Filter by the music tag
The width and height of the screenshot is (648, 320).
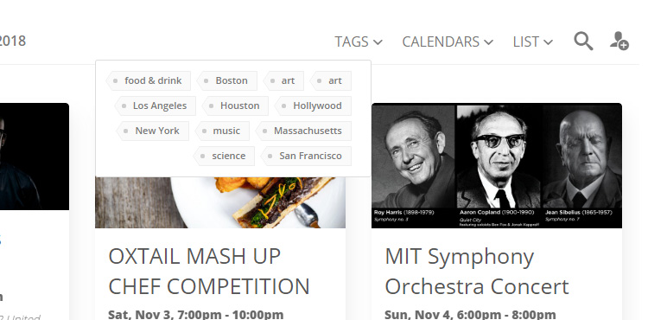point(222,131)
